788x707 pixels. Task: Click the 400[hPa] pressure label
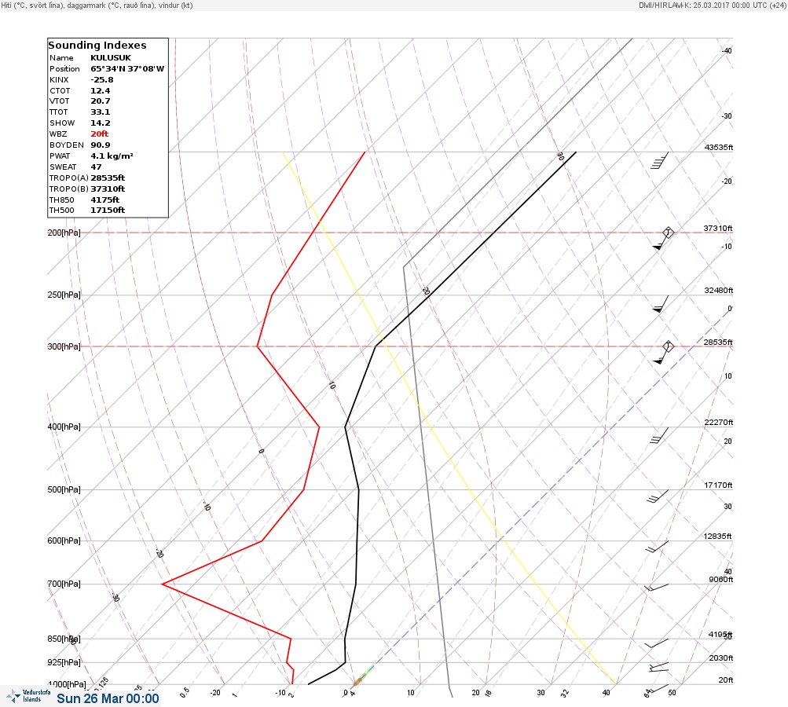coord(64,427)
